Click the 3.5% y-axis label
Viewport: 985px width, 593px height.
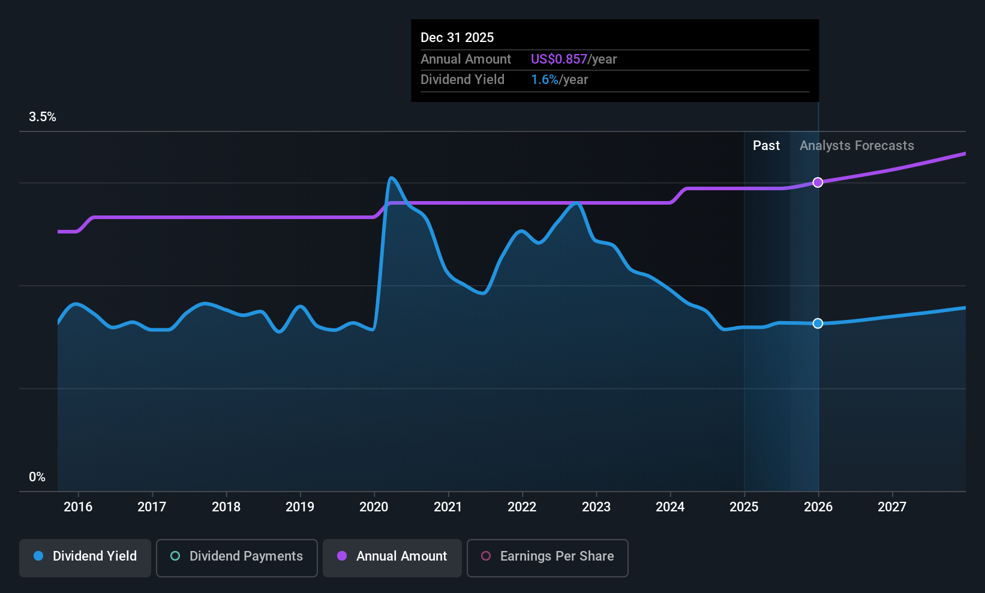(43, 117)
